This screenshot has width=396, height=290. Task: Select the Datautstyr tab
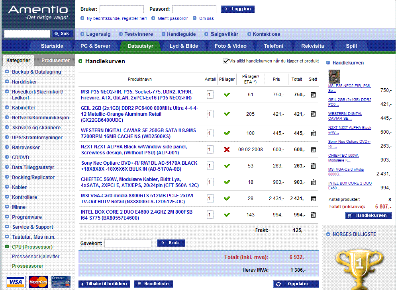(140, 46)
